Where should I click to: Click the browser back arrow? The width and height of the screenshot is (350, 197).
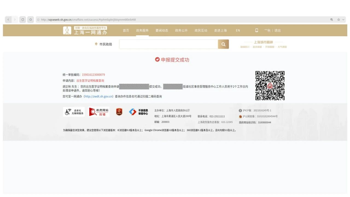8,20
